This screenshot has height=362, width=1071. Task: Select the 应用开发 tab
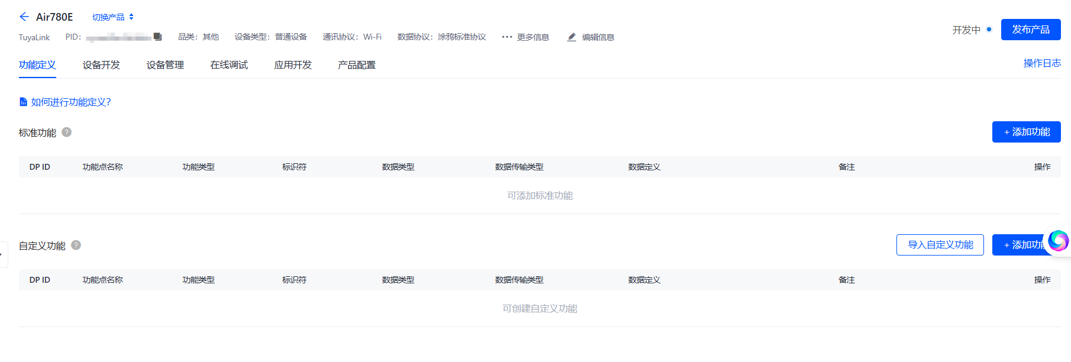click(293, 65)
